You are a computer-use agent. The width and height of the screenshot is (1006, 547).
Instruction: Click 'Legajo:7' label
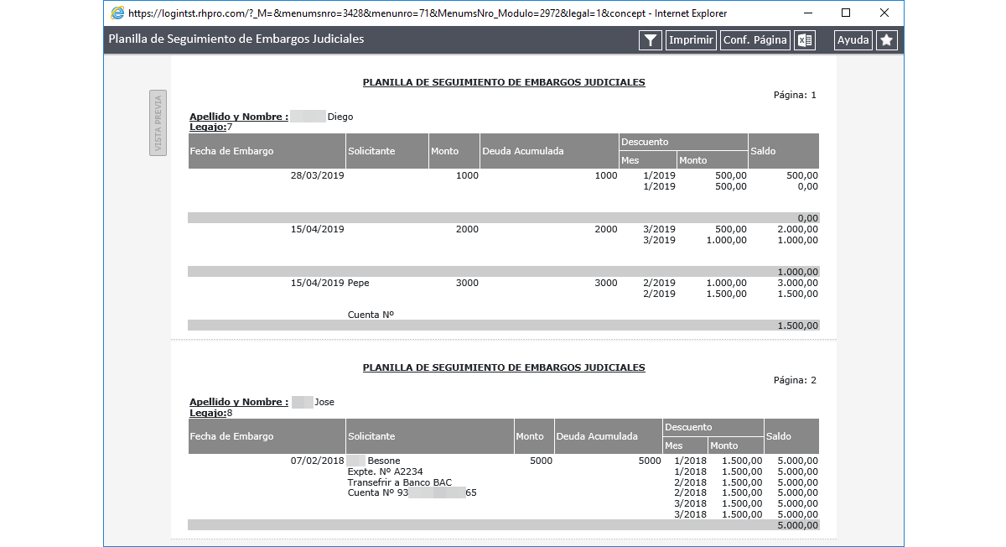pyautogui.click(x=211, y=127)
